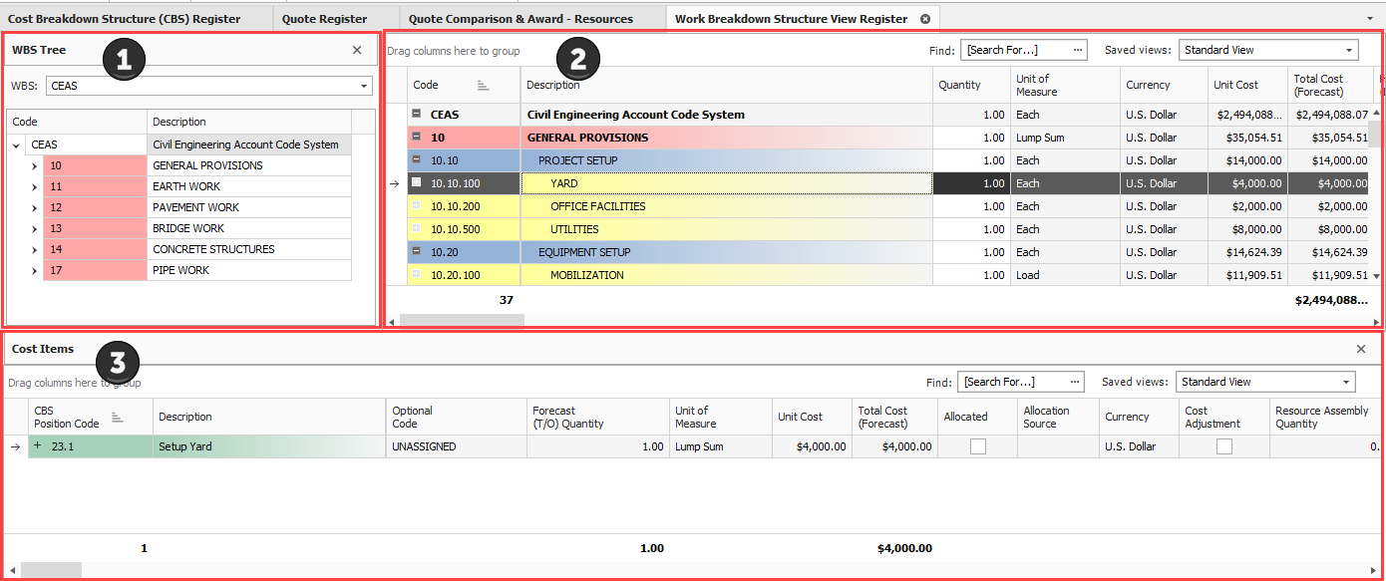Open ellipsis options in upper Find box

click(x=1078, y=50)
